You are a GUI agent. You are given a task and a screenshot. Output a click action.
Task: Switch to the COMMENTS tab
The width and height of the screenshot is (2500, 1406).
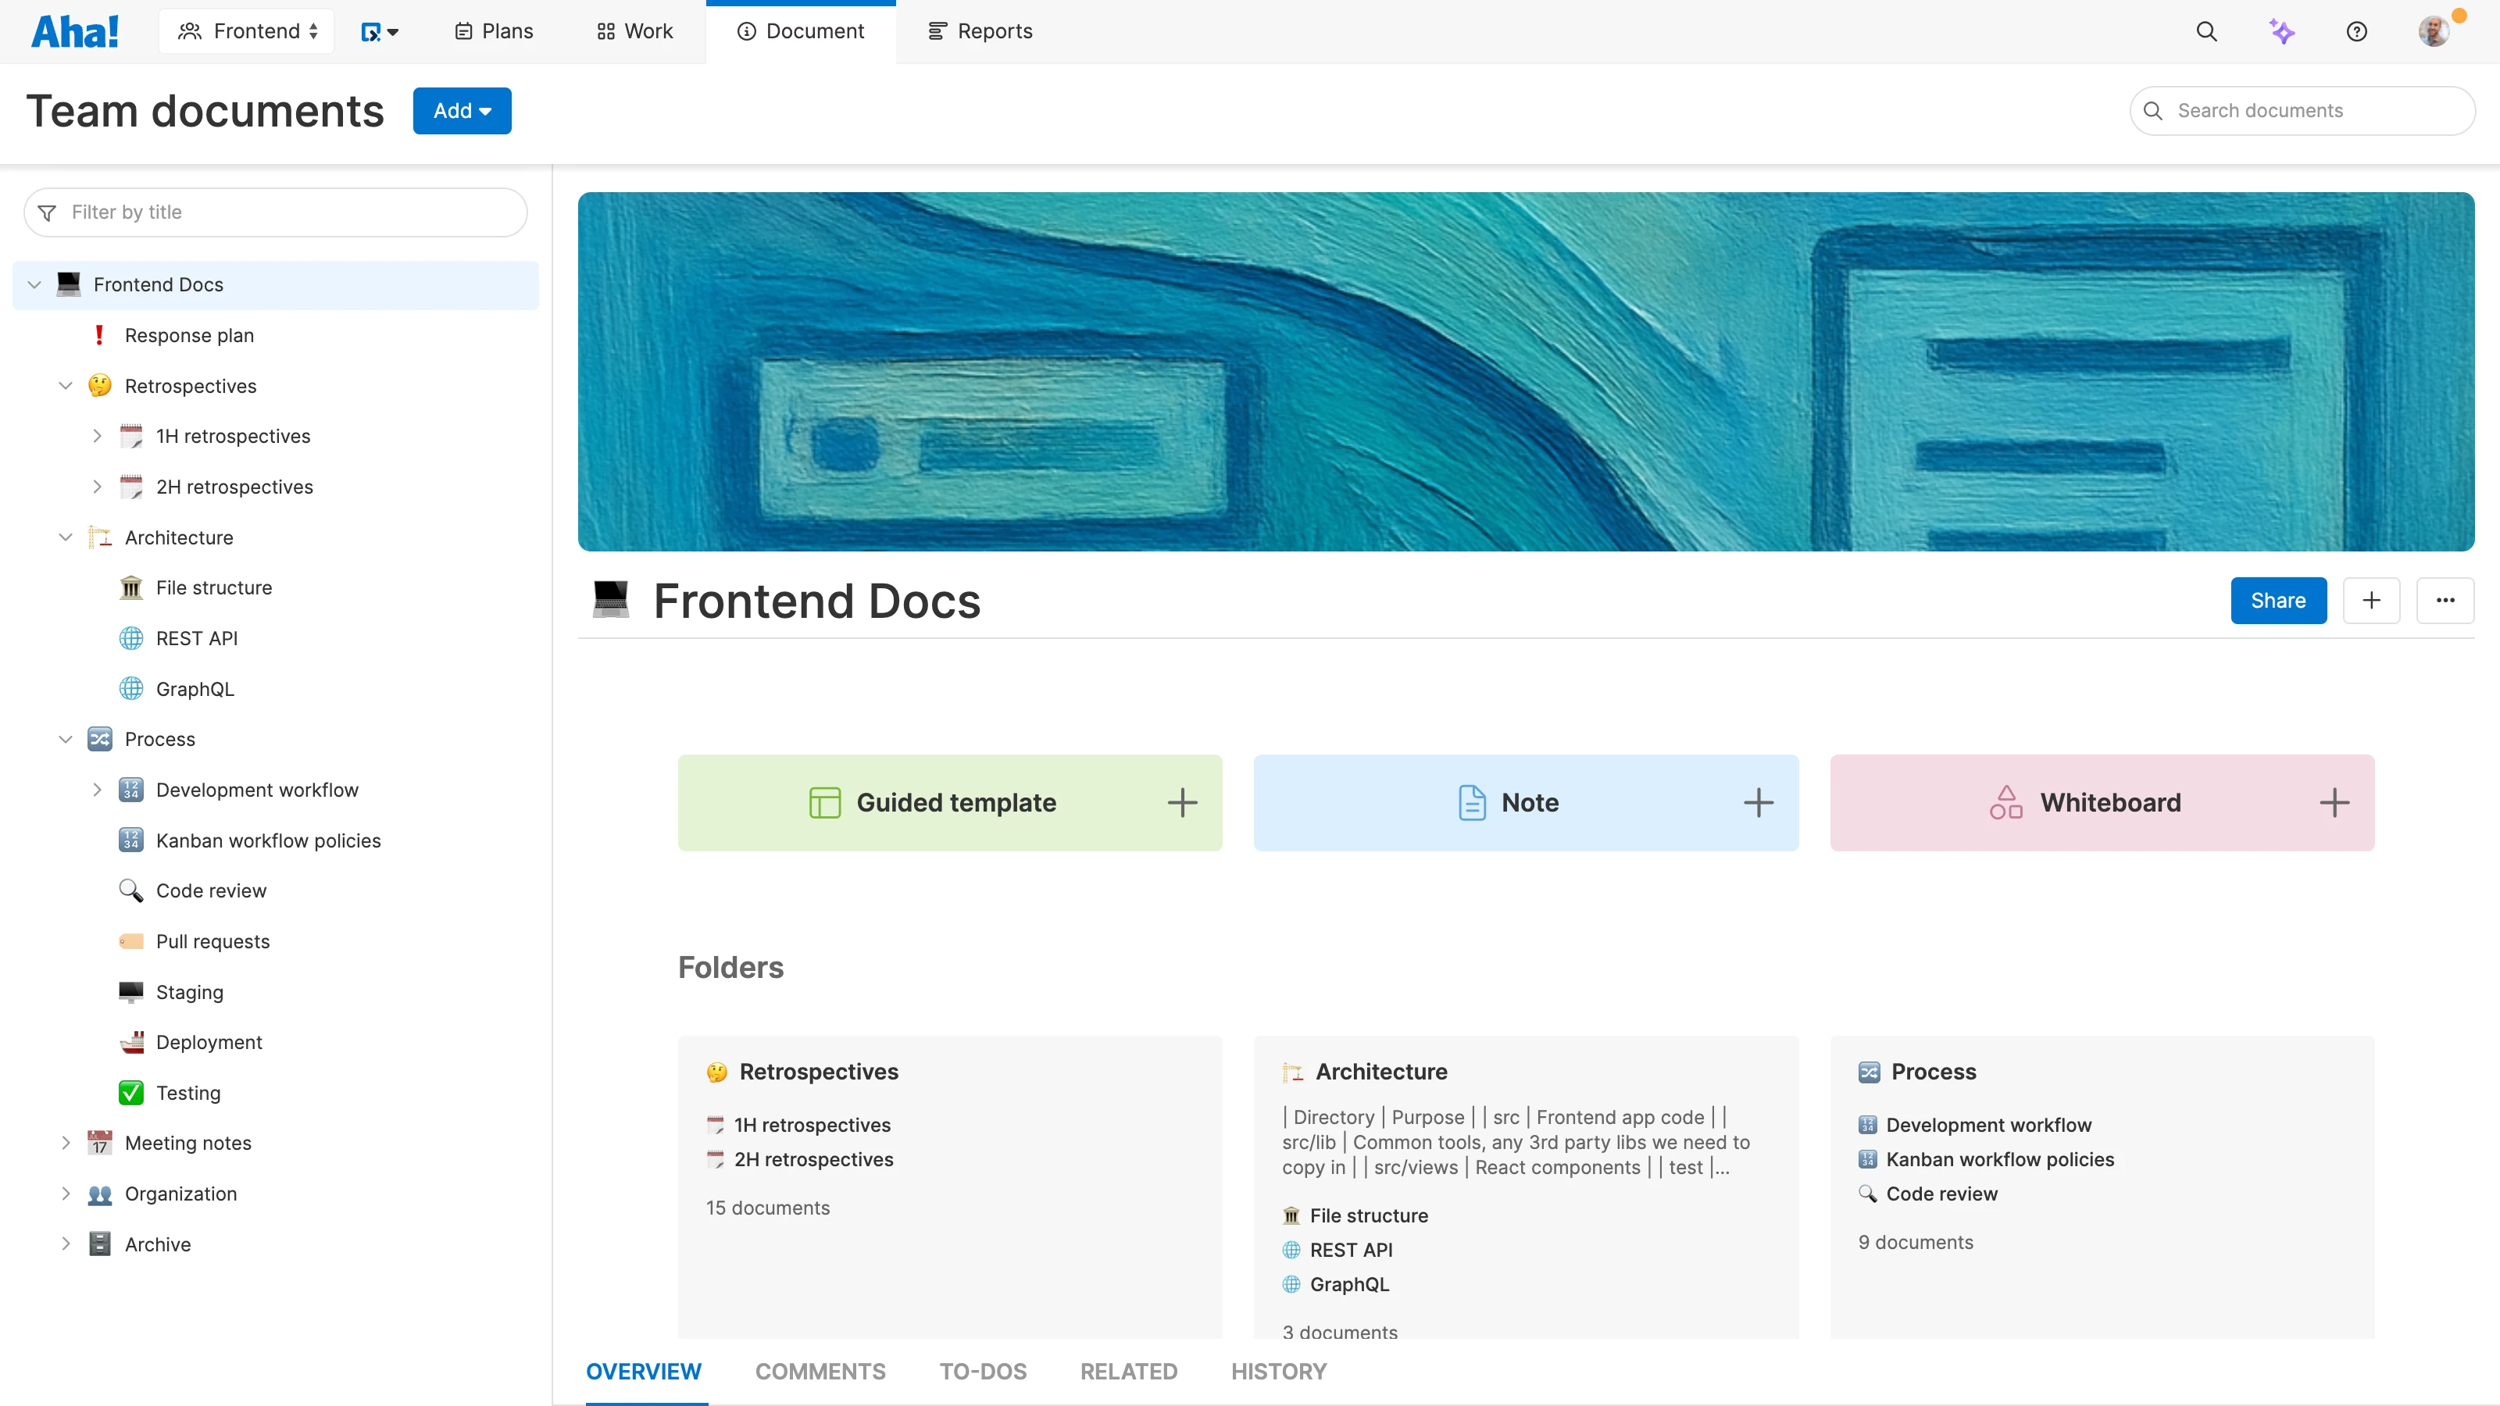(x=820, y=1371)
